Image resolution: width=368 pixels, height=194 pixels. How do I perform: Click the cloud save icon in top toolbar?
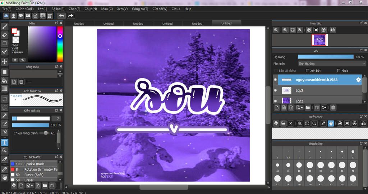pos(6,16)
